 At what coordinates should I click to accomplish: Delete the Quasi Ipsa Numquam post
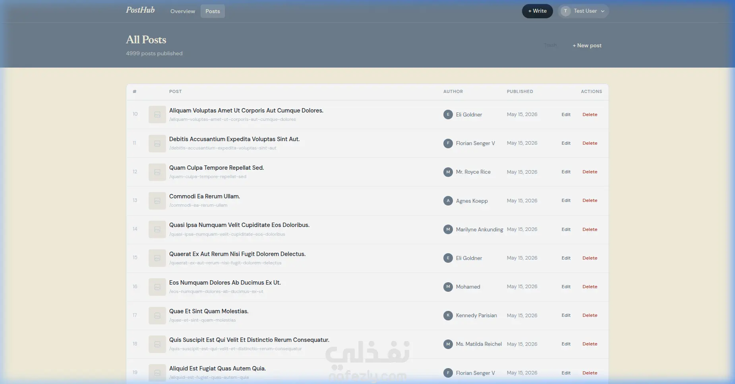(x=590, y=229)
